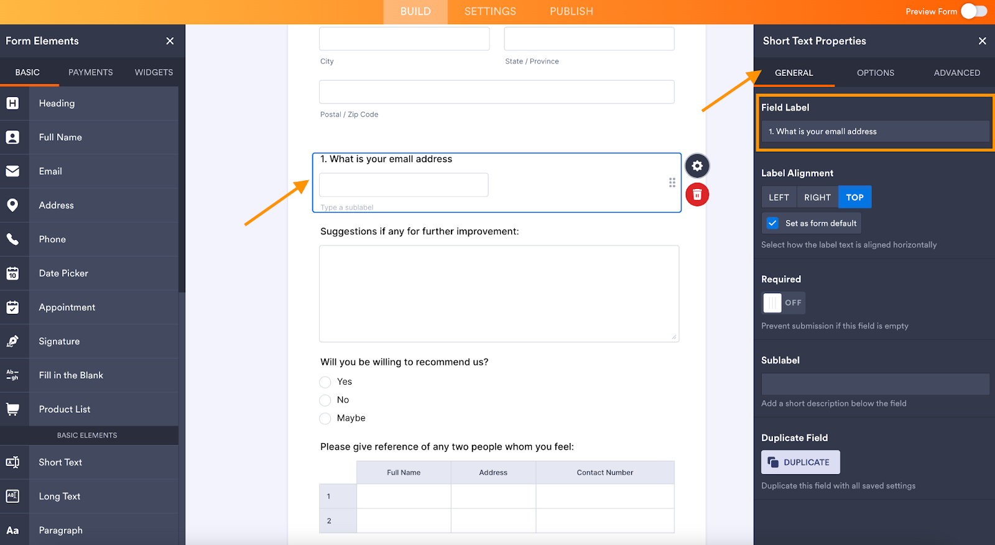Click the Paragraph Aa icon
This screenshot has width=995, height=545.
click(12, 530)
